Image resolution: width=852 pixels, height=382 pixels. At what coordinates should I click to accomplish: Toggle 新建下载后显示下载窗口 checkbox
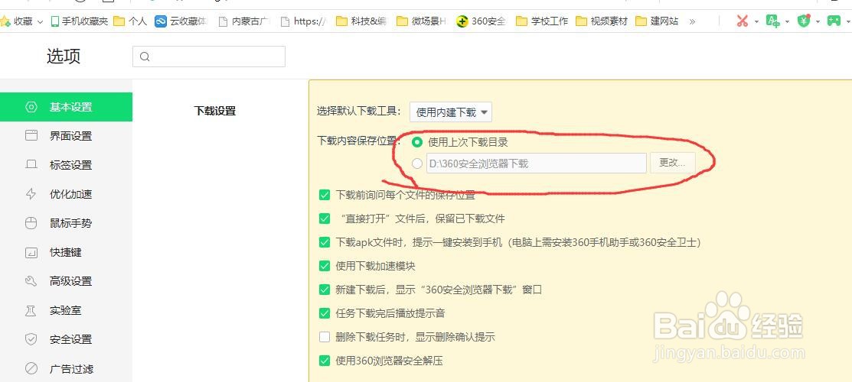(x=325, y=290)
